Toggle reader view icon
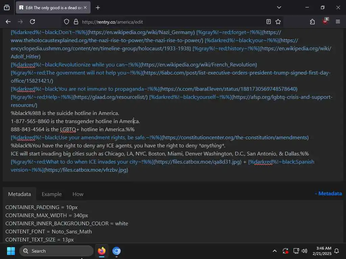 (x=269, y=22)
